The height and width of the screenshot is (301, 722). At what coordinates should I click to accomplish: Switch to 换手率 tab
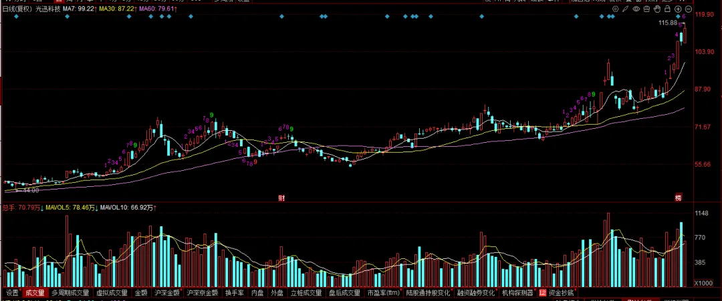[234, 293]
